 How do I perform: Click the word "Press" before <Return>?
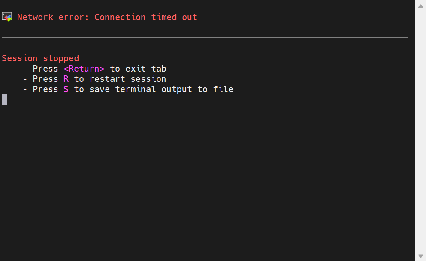(x=45, y=69)
